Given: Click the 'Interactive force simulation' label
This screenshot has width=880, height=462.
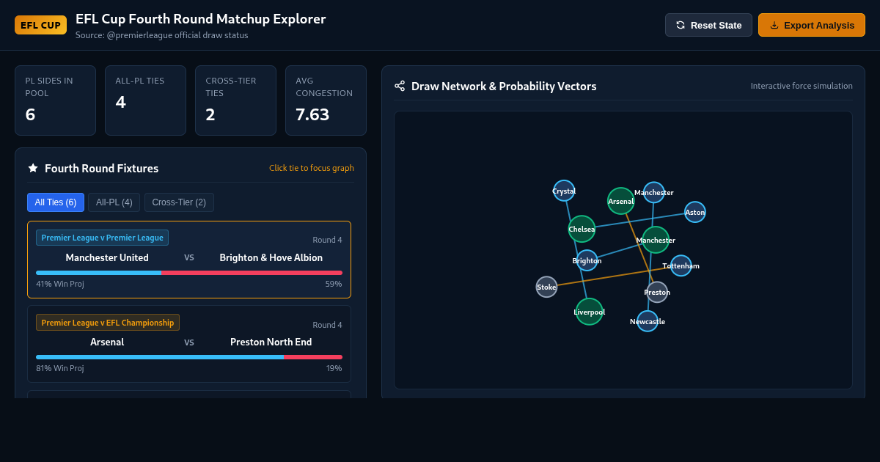Looking at the screenshot, I should tap(802, 86).
